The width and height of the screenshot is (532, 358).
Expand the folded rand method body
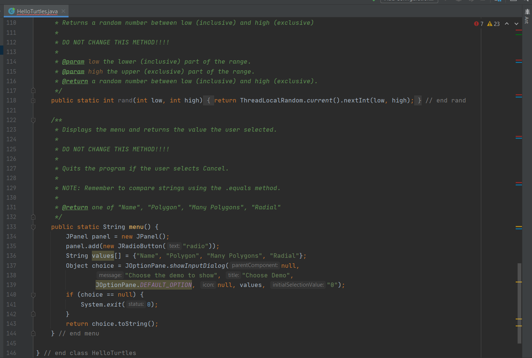pyautogui.click(x=33, y=100)
